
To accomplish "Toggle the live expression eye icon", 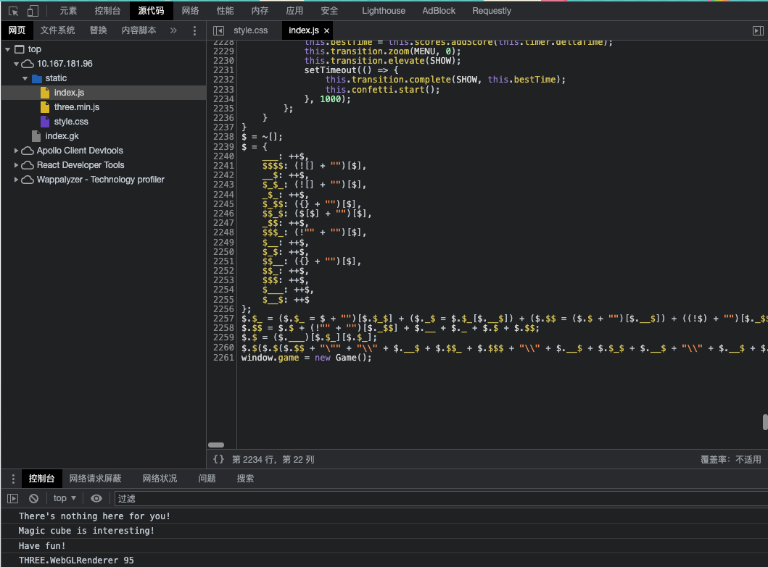I will (96, 498).
